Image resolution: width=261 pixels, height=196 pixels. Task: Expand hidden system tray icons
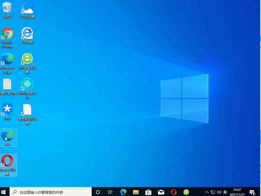pyautogui.click(x=207, y=192)
